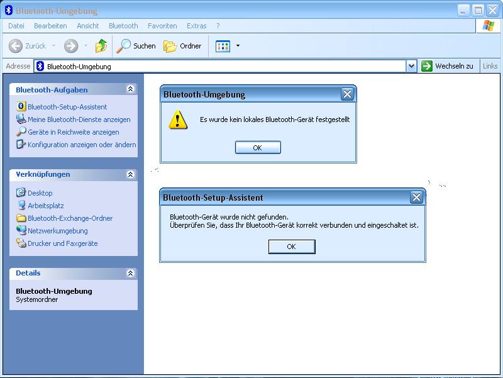Open the Bluetooth-Exchange-Ordner link
Image resolution: width=503 pixels, height=378 pixels.
[x=70, y=218]
